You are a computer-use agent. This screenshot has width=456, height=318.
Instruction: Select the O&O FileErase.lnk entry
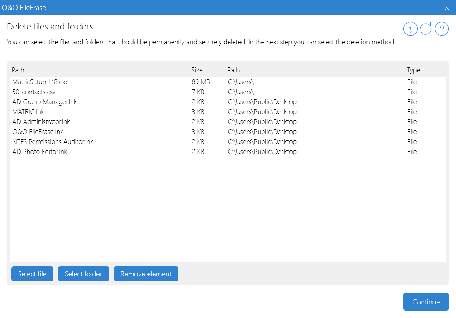click(x=38, y=132)
